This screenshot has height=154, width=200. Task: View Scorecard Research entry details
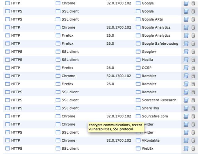[186, 100]
